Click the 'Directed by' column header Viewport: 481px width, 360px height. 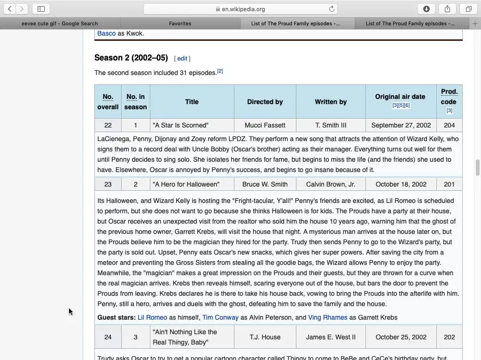click(x=265, y=102)
